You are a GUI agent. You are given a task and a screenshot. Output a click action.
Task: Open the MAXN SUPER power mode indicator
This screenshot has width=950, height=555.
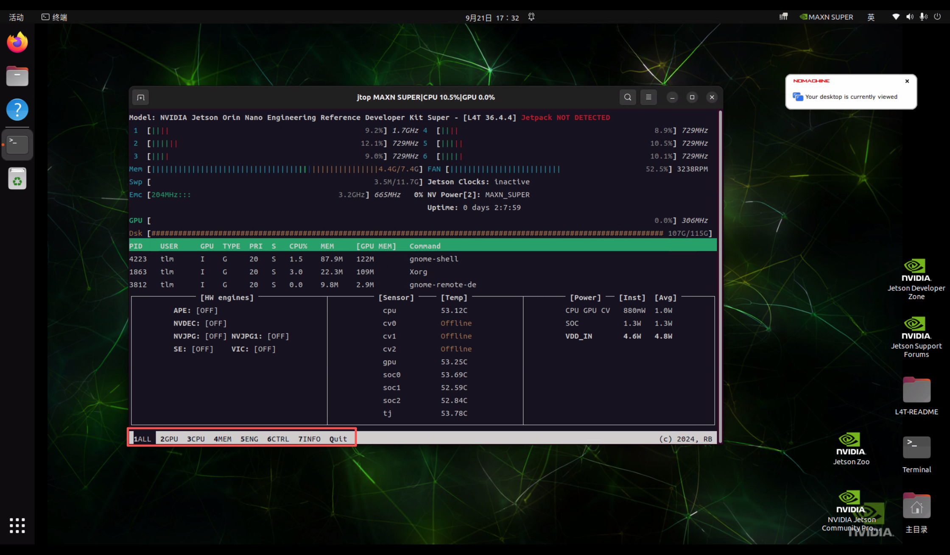pyautogui.click(x=826, y=17)
